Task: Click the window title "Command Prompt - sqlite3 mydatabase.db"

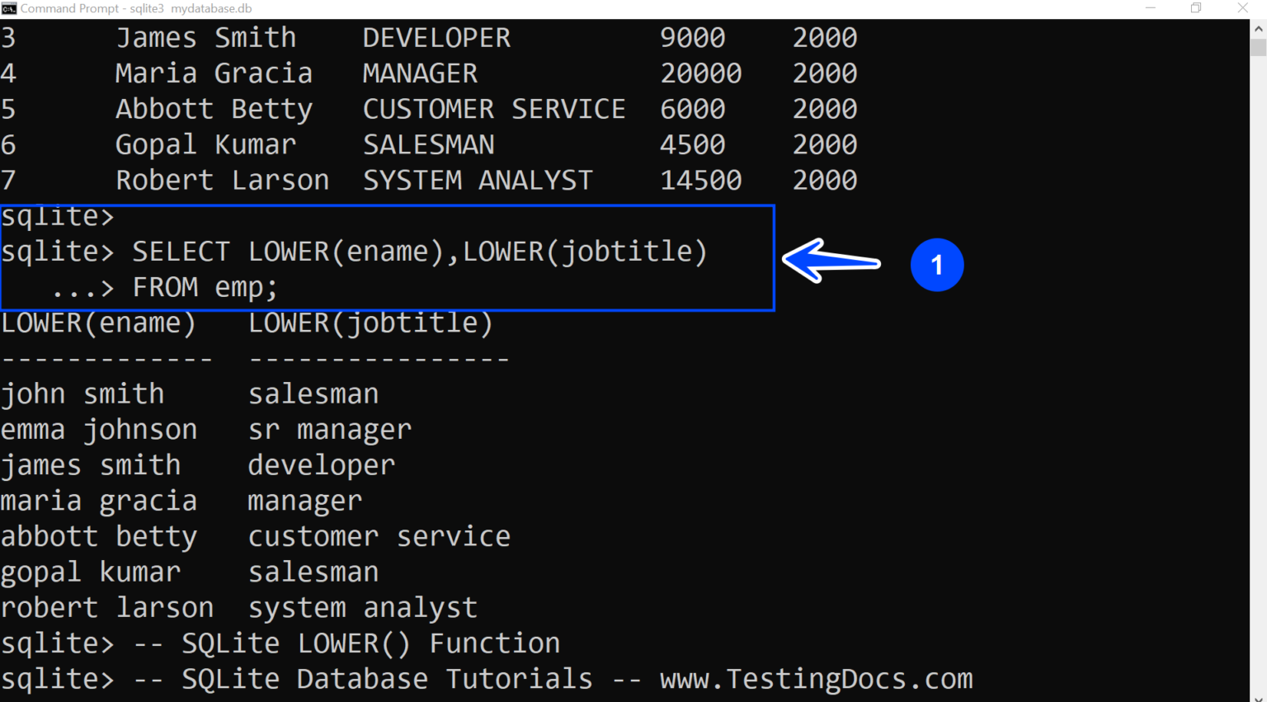Action: (x=136, y=8)
